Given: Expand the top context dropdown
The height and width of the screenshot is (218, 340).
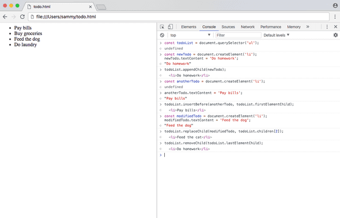Looking at the screenshot, I should coord(190,35).
